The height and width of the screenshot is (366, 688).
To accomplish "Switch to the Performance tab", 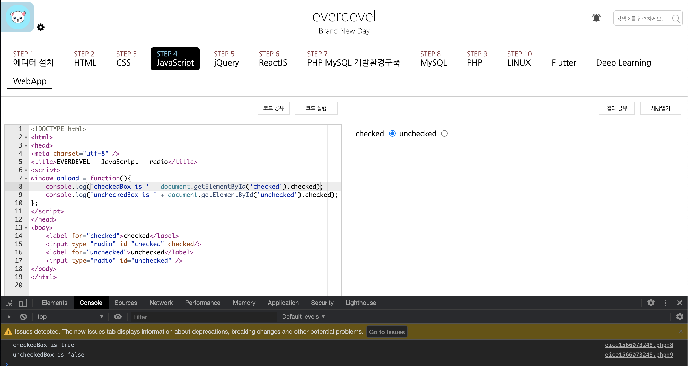I will 202,303.
